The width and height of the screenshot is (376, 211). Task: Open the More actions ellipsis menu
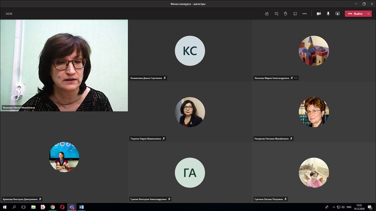pos(305,14)
